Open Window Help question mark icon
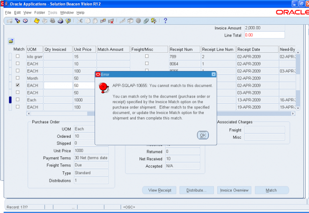This screenshot has width=309, height=213. coord(165,21)
